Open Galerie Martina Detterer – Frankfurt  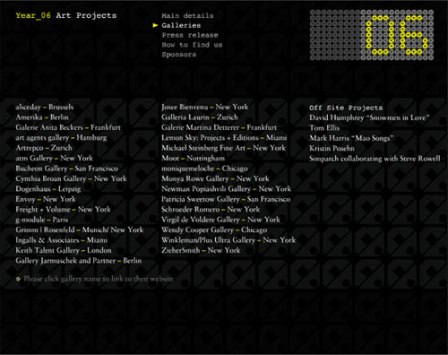click(x=219, y=127)
